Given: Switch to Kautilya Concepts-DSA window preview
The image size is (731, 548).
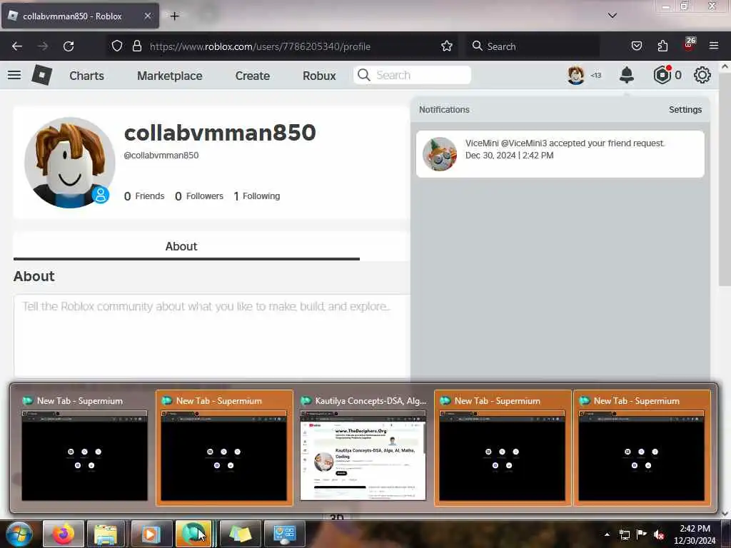Looking at the screenshot, I should click(363, 448).
